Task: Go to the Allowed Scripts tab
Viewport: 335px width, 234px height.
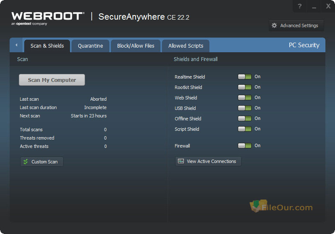Action: tap(186, 46)
